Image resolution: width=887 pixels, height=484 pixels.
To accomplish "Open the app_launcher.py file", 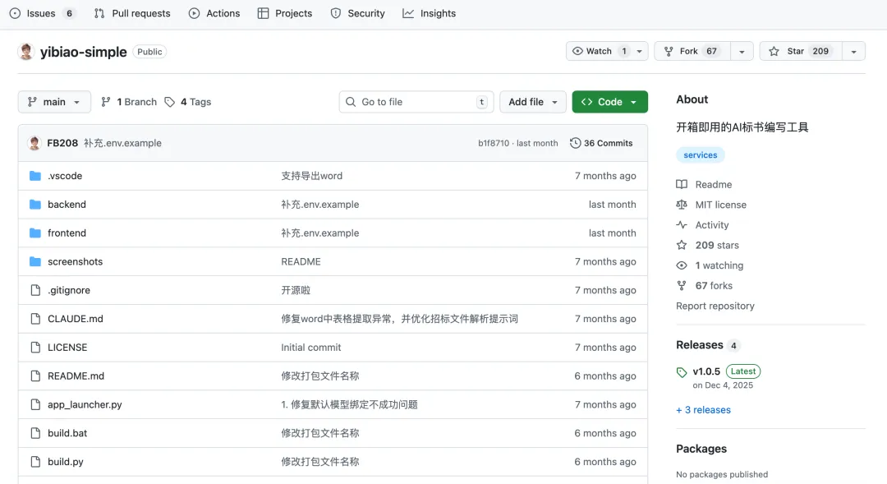I will (x=85, y=405).
